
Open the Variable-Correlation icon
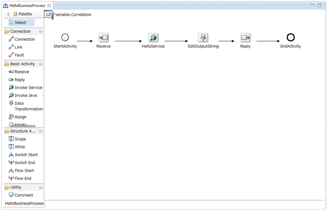49,15
